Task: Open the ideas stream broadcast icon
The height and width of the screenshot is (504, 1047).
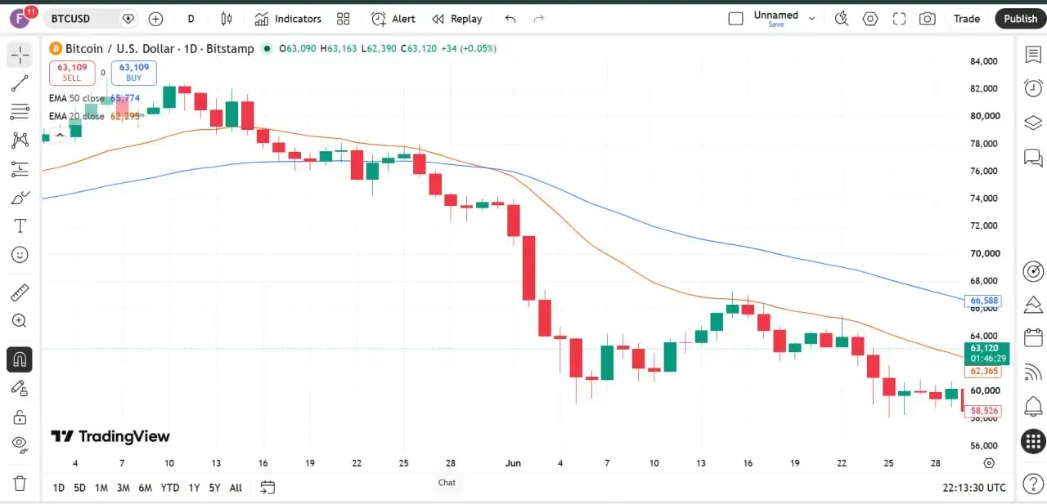Action: (x=1033, y=372)
